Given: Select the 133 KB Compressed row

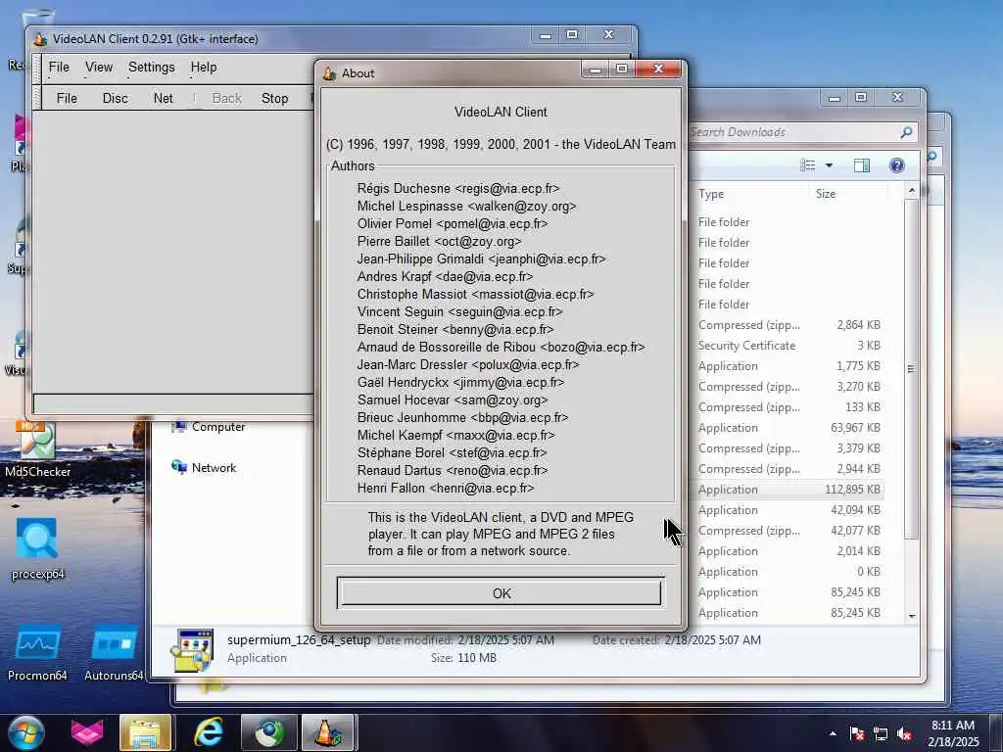Looking at the screenshot, I should pos(789,407).
